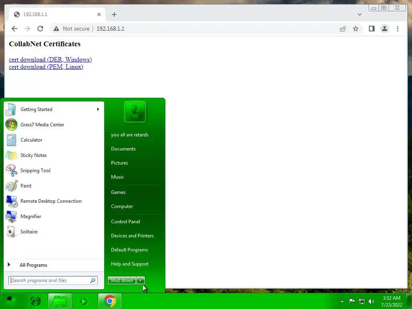
Task: Open file explorer from taskbar
Action: 60,301
